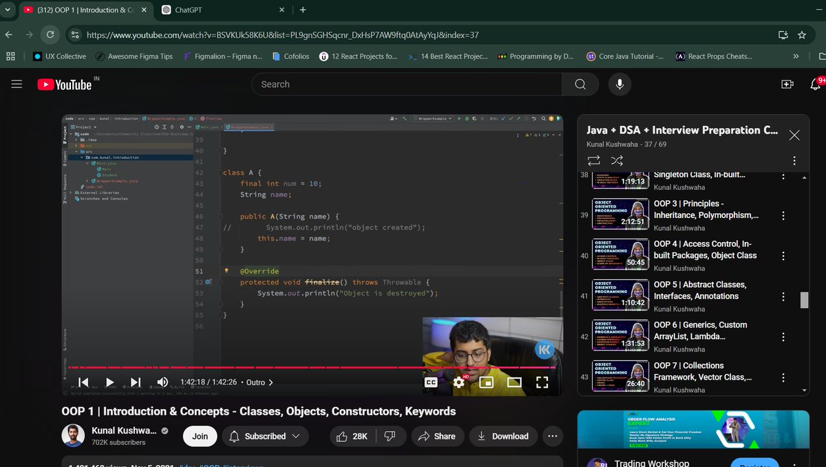The image size is (826, 467).
Task: Click the Create video icon in header
Action: click(x=787, y=84)
